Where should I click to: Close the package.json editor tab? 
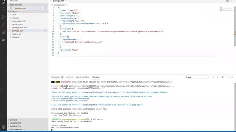click(x=66, y=1)
